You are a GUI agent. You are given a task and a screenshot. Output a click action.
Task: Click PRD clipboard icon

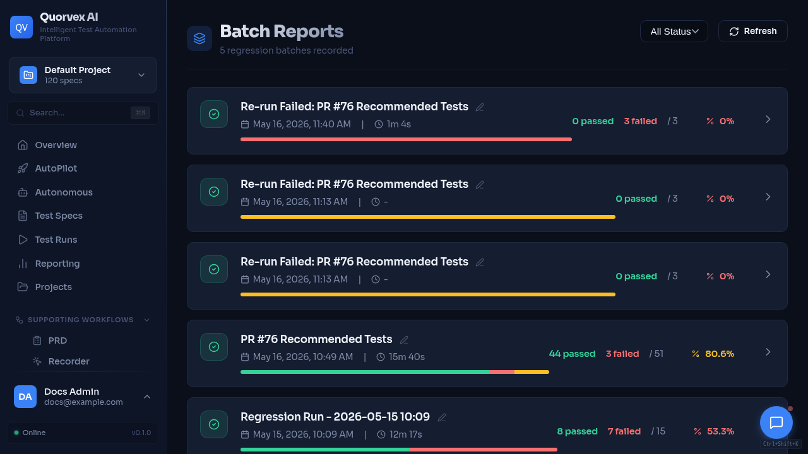[x=37, y=340]
